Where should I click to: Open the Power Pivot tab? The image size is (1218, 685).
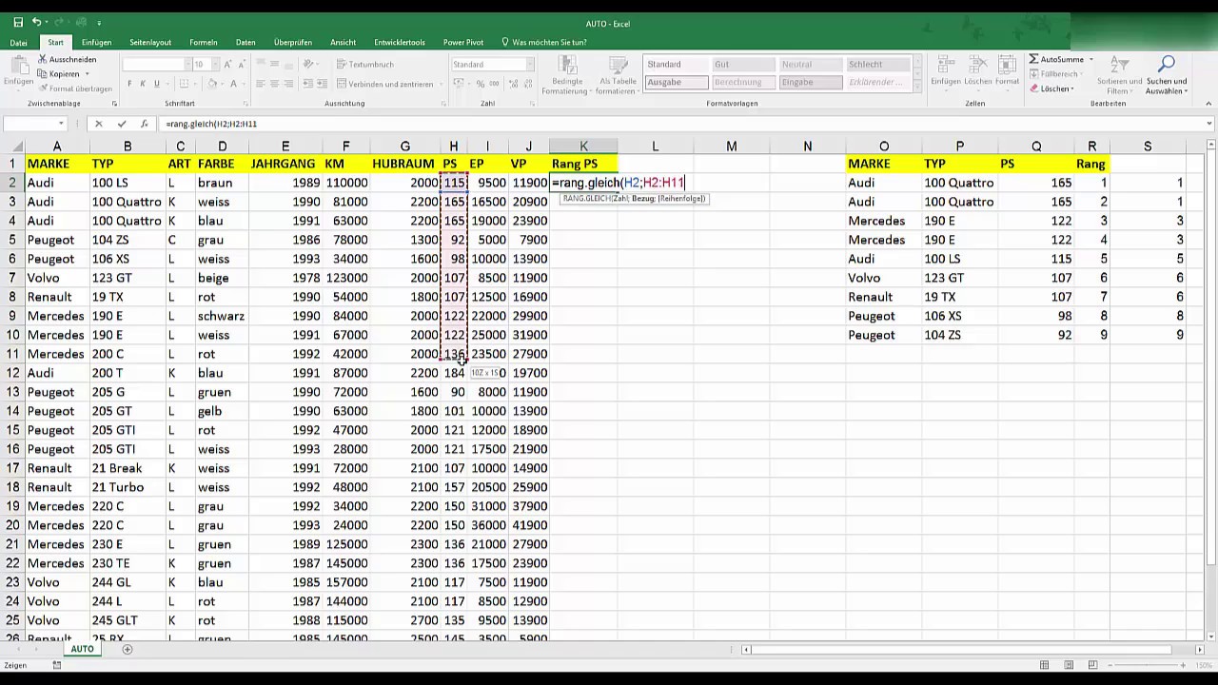pos(463,42)
